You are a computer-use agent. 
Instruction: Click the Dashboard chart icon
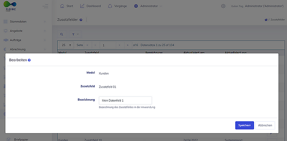[x=82, y=6]
